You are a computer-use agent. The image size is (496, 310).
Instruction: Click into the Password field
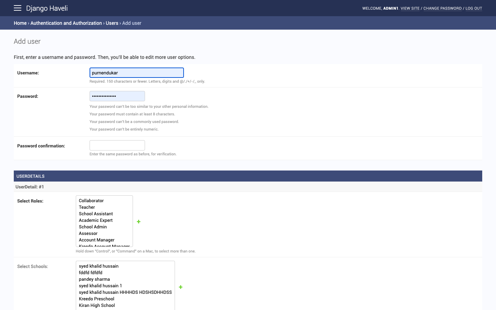117,96
